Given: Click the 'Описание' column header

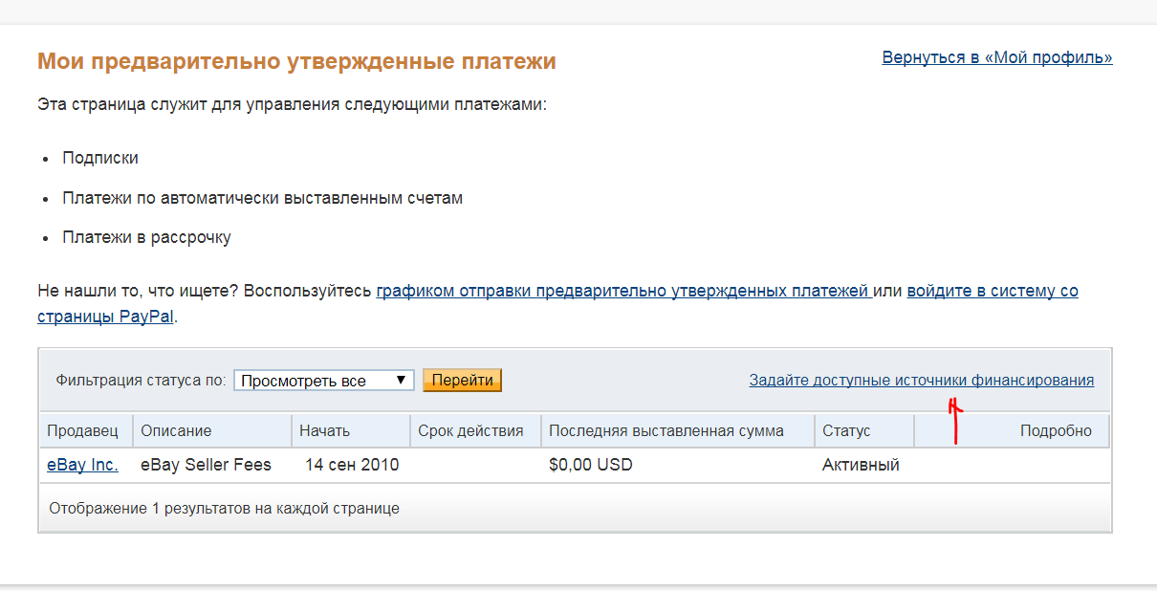Looking at the screenshot, I should (176, 431).
